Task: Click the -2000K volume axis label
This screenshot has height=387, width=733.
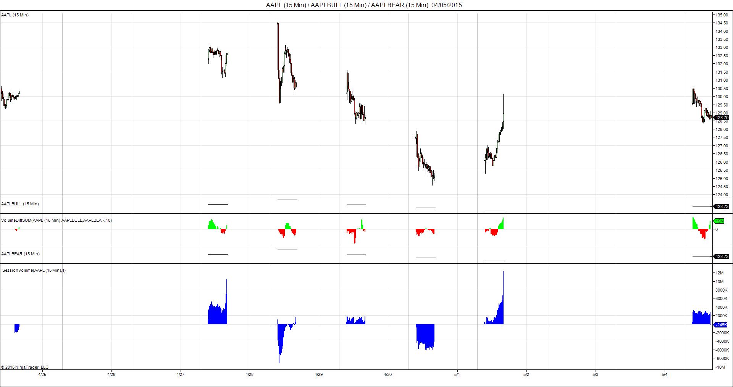Action: click(x=721, y=333)
